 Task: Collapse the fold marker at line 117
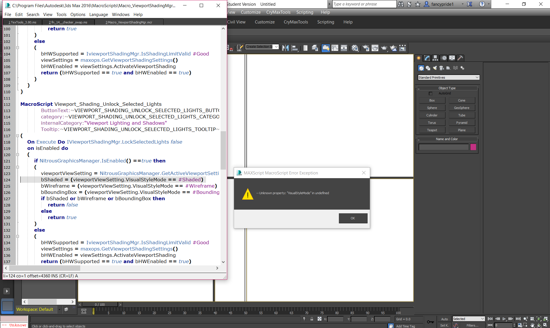pyautogui.click(x=17, y=136)
